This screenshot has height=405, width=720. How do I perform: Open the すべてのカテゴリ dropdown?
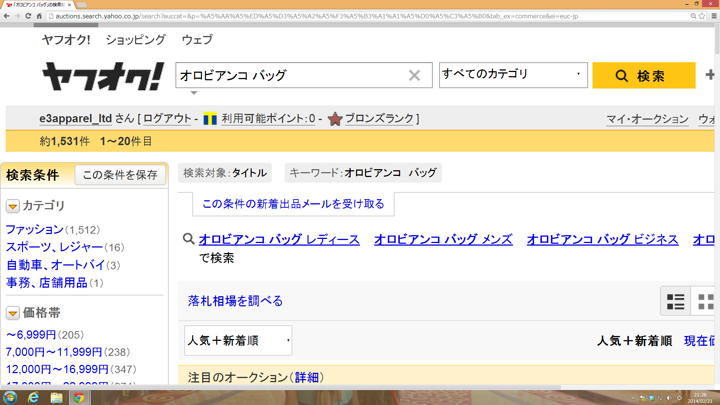coord(513,75)
